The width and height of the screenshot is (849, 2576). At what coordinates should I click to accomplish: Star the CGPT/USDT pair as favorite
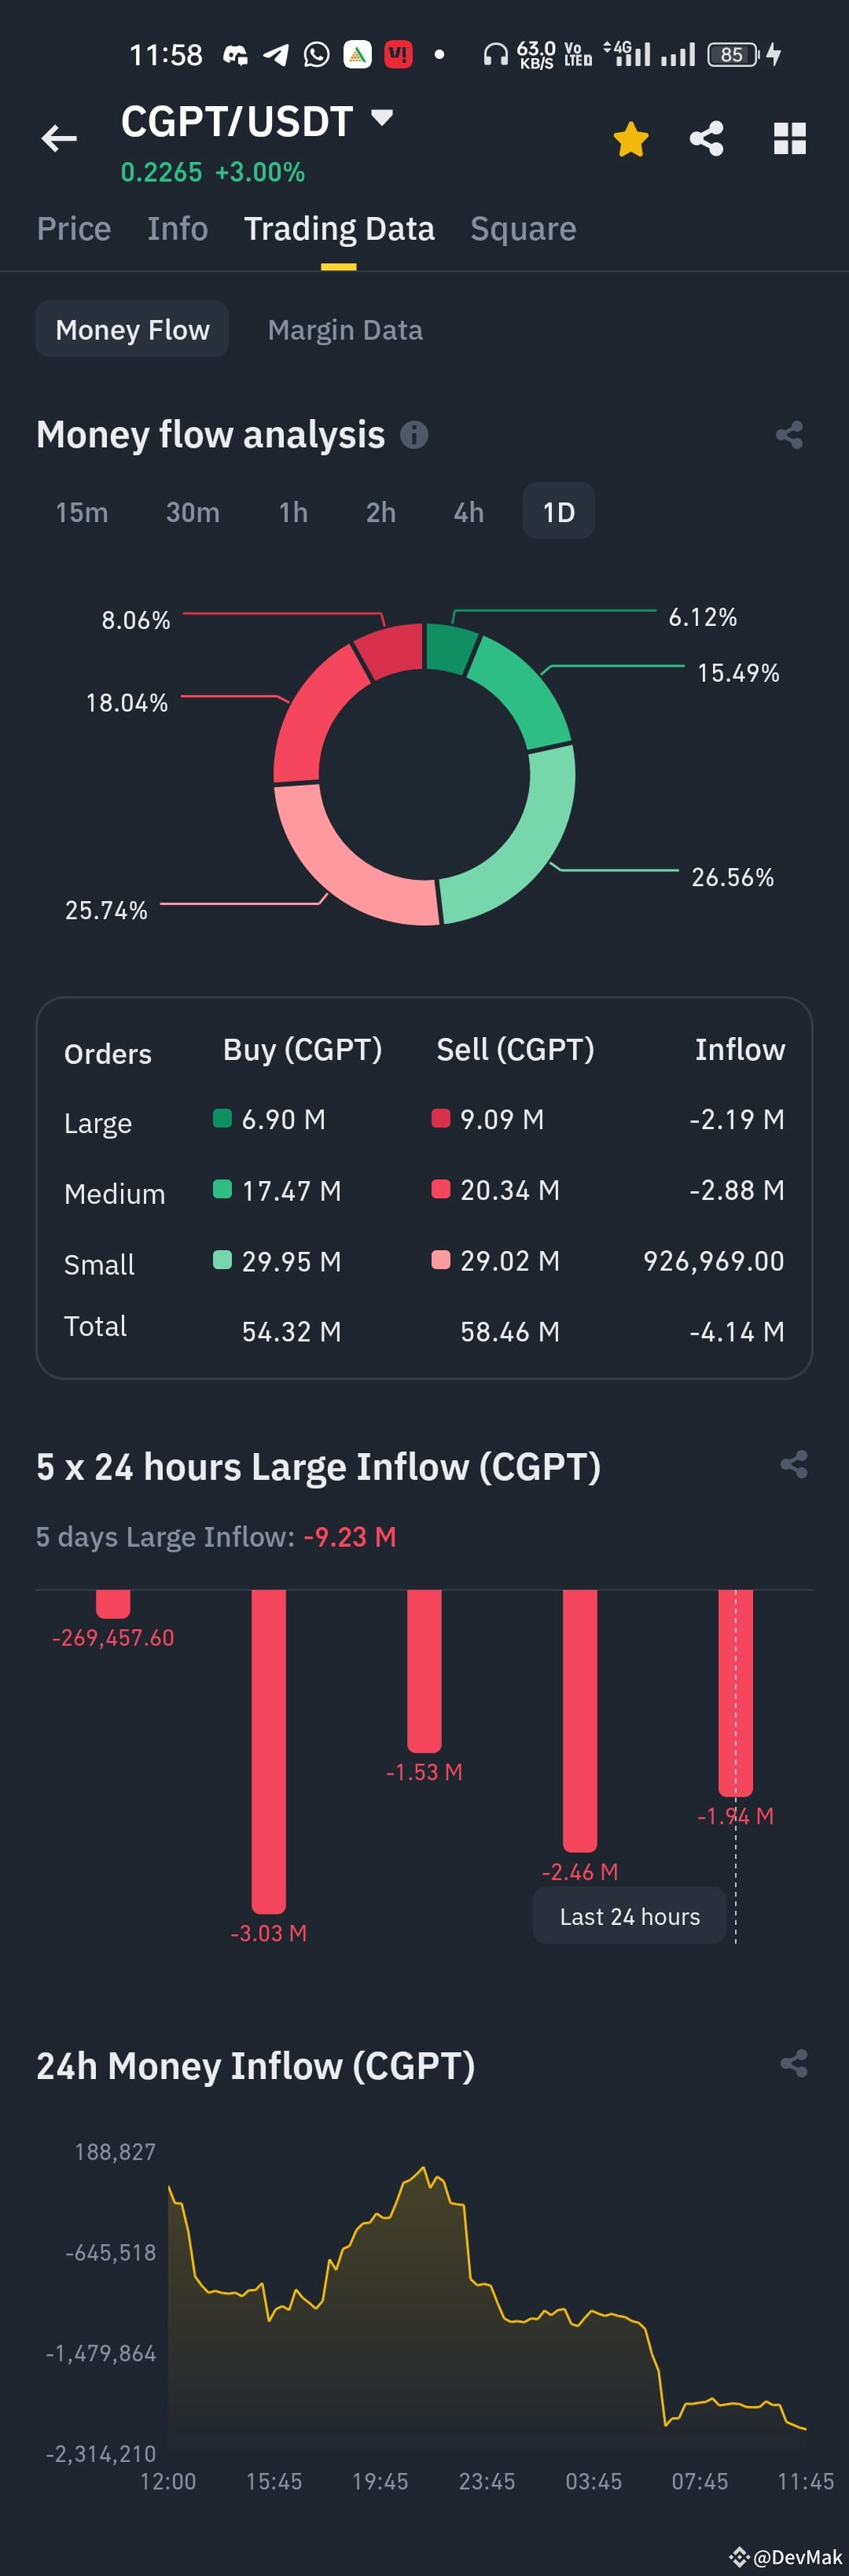tap(631, 139)
